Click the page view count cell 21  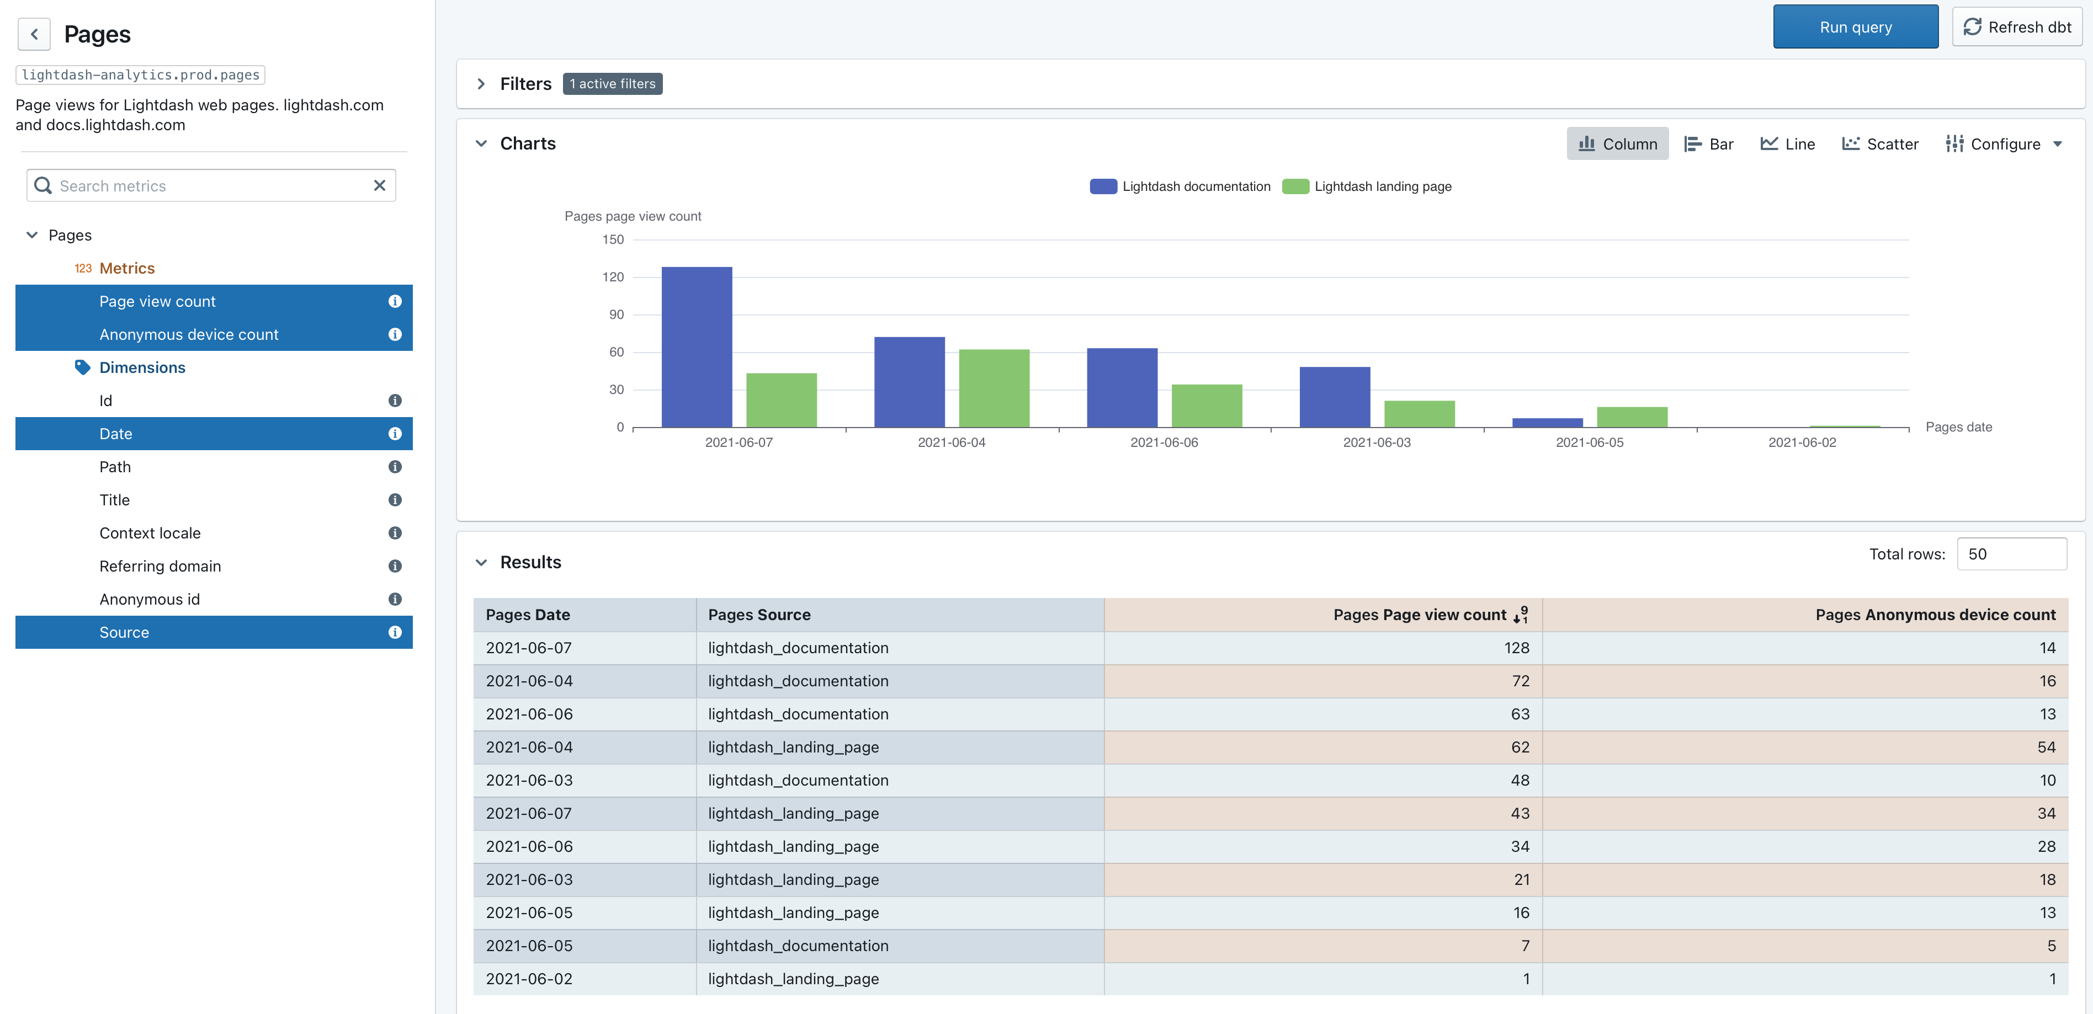click(x=1322, y=879)
